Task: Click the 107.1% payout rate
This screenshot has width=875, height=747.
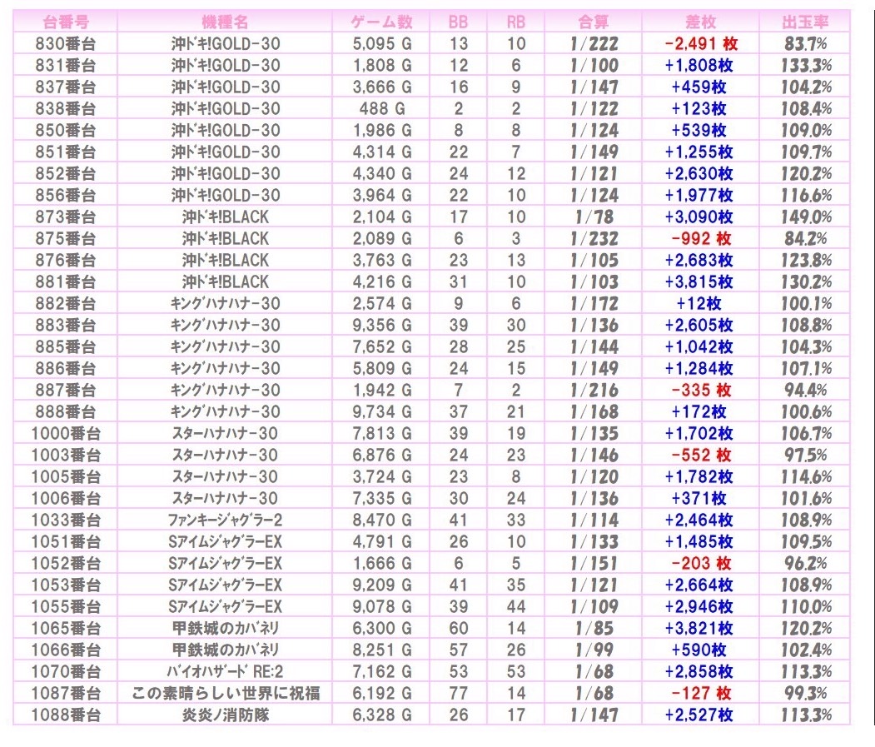Action: tap(806, 368)
